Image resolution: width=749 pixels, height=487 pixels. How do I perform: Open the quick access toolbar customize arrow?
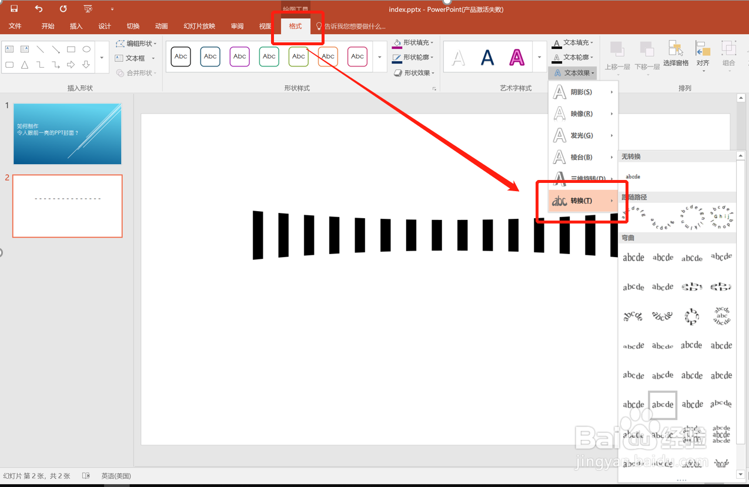click(112, 9)
